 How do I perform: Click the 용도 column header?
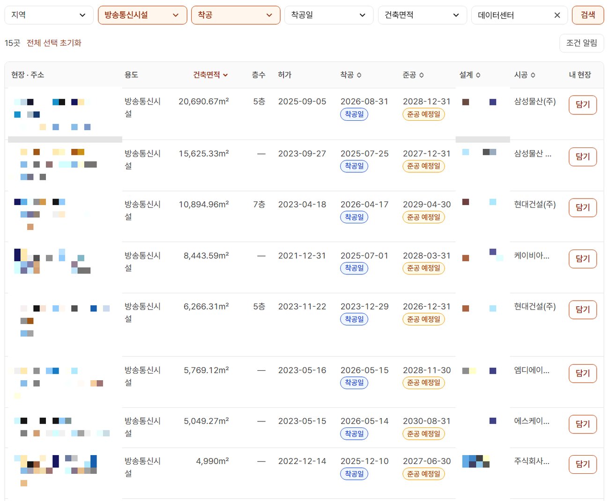tap(131, 75)
